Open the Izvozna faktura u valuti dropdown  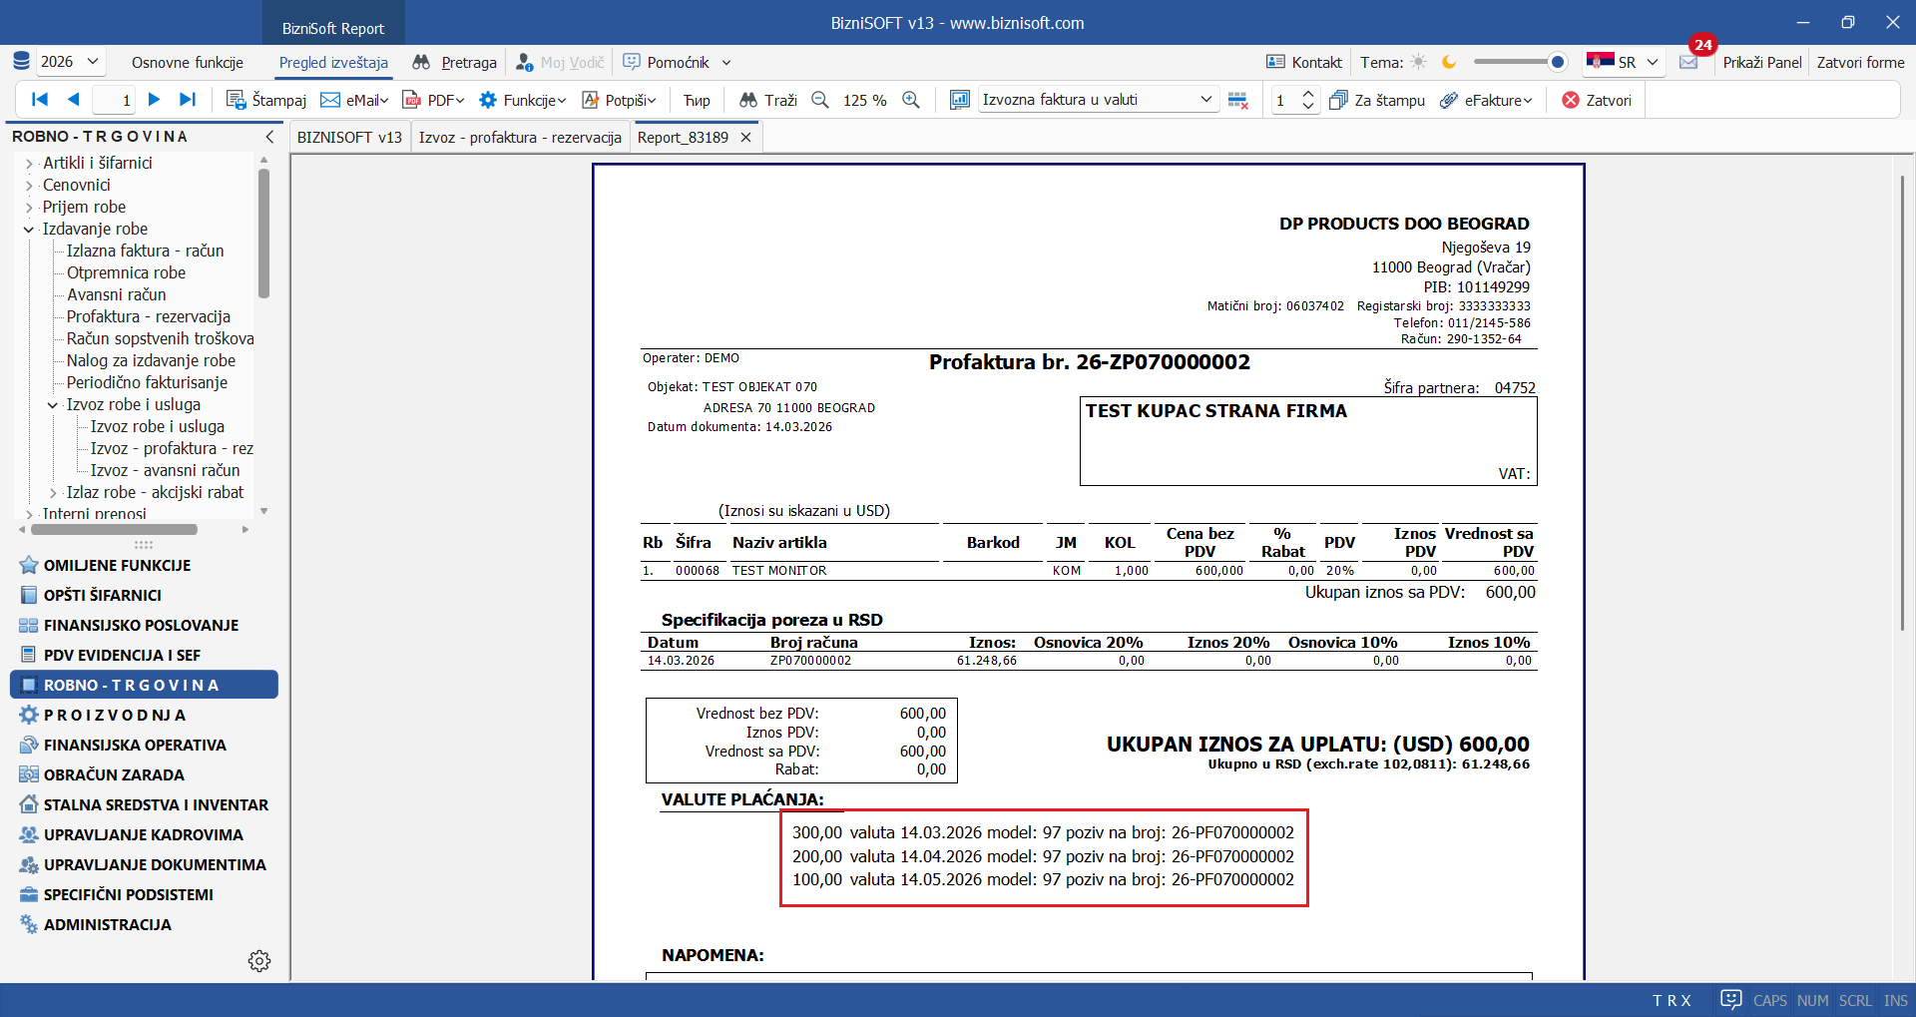tap(1205, 100)
